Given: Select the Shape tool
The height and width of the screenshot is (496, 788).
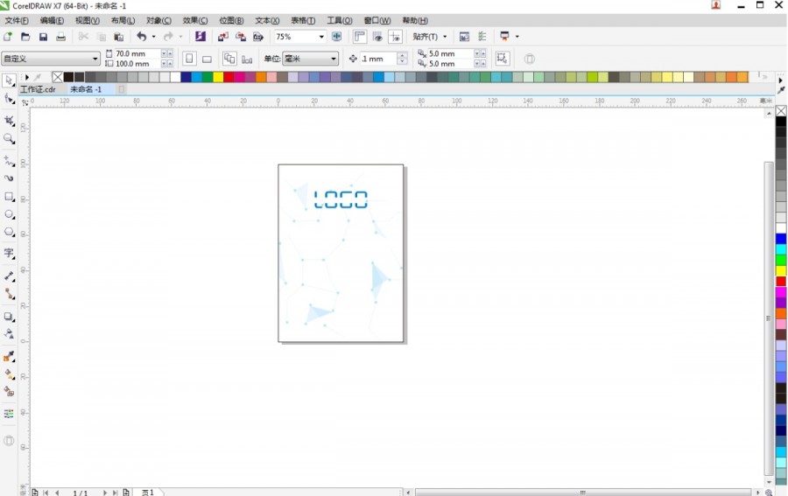Looking at the screenshot, I should pos(9,98).
